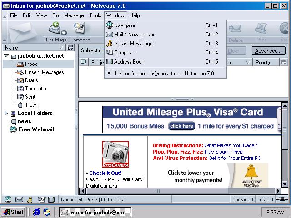Open 'What Makes You Rage?' link
This screenshot has width=291, height=218.
231,145
